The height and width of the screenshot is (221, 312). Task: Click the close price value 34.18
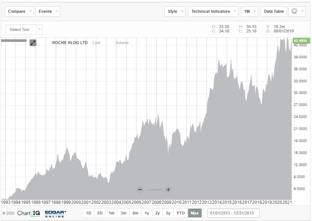click(x=224, y=31)
